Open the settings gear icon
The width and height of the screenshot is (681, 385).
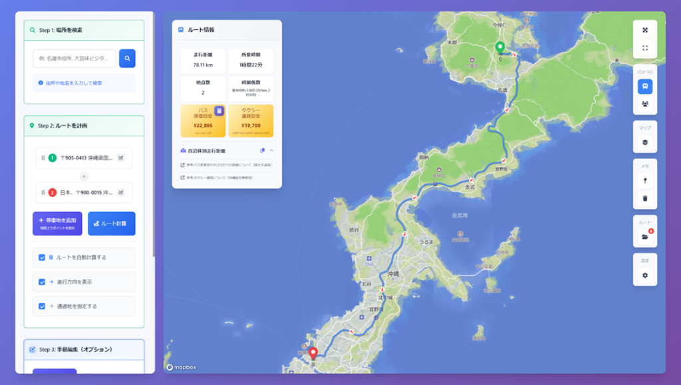click(x=644, y=275)
